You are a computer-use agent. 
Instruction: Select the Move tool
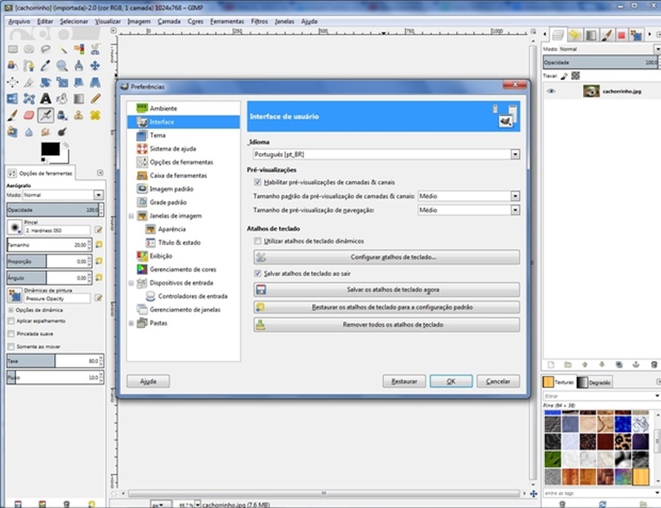tap(95, 66)
